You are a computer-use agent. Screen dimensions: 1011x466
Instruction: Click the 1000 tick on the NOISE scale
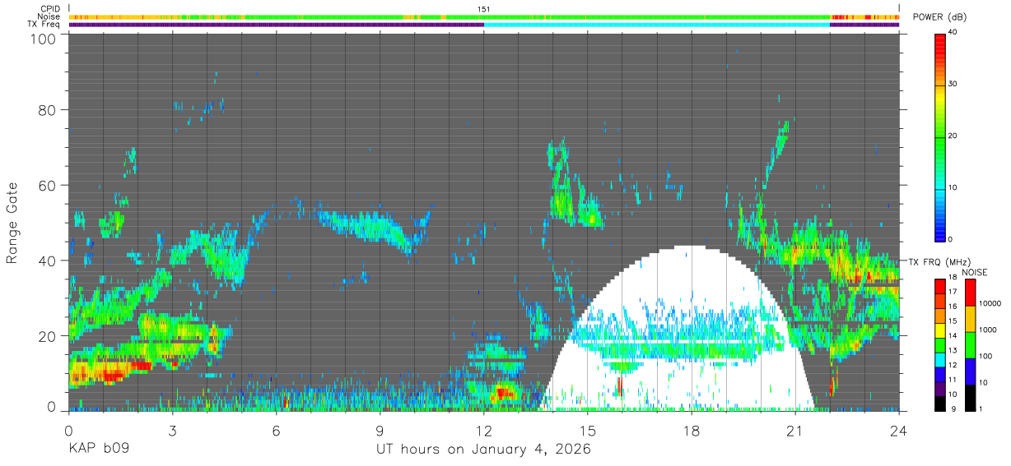[x=987, y=330]
